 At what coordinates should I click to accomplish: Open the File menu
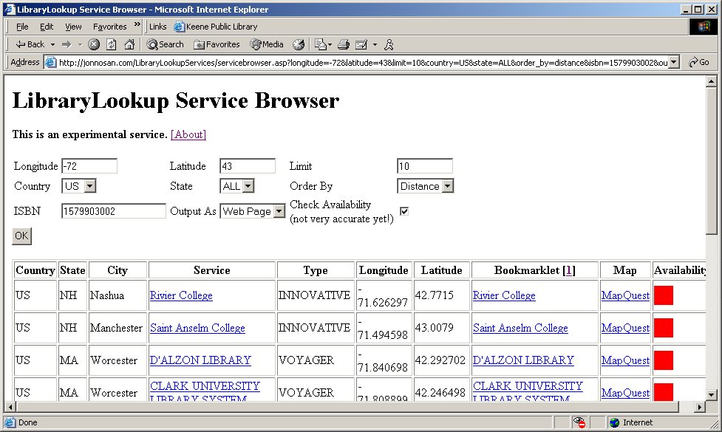tap(22, 27)
